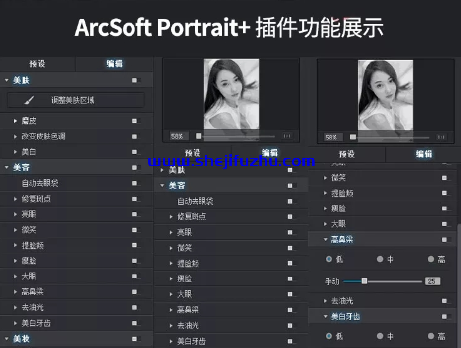
Task: Select 中 radio under 美白牙齿
Action: [380, 336]
